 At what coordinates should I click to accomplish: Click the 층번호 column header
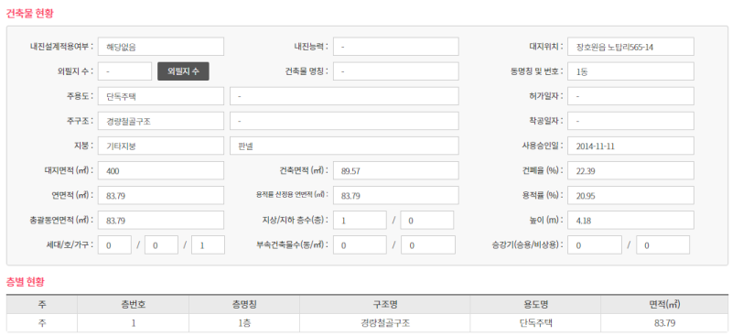[x=133, y=305]
